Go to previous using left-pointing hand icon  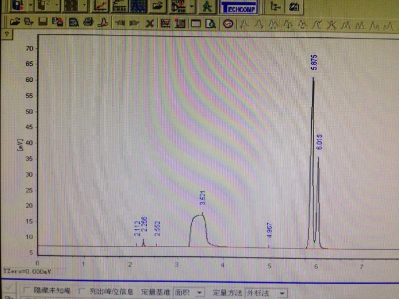(x=120, y=23)
